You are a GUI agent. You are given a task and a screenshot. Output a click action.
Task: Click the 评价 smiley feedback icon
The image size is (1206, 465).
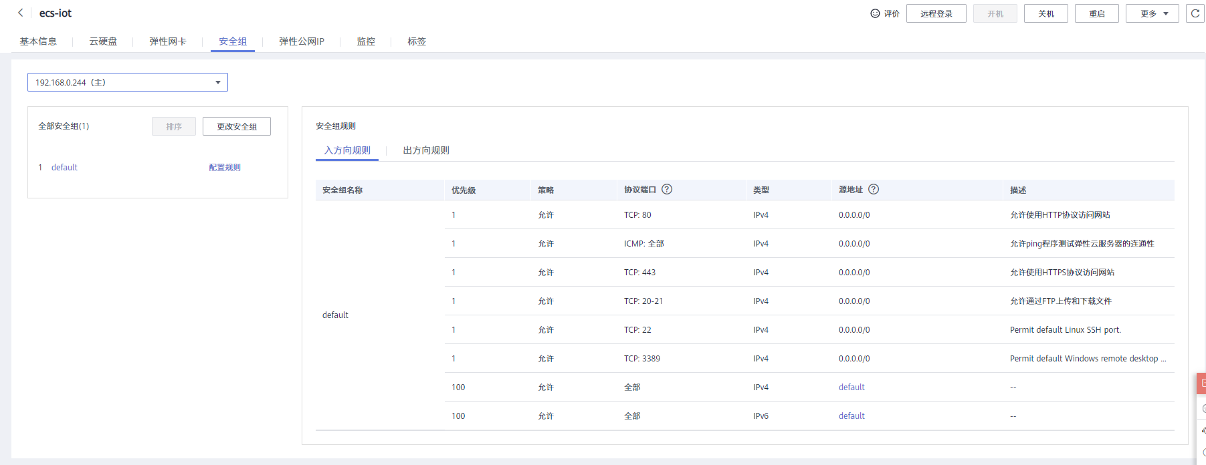pos(875,13)
